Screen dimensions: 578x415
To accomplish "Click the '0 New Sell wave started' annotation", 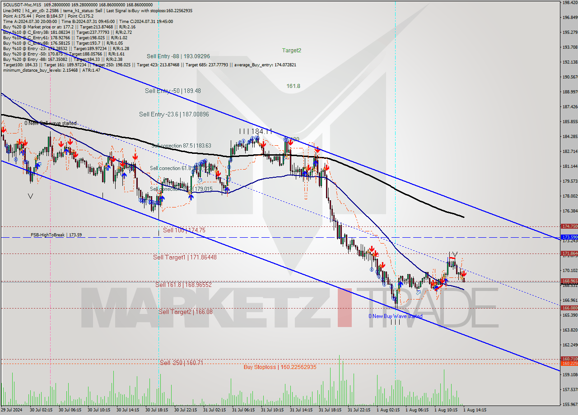I will coord(51,123).
